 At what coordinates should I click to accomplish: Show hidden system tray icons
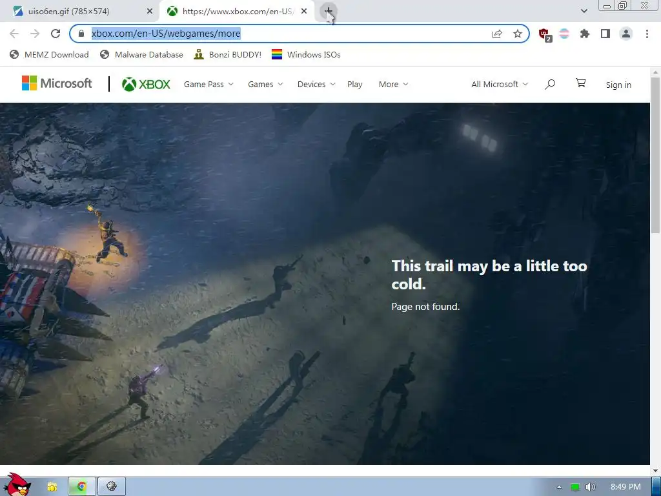pos(560,487)
